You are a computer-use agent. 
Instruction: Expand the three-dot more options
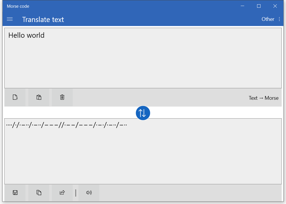[x=280, y=19]
